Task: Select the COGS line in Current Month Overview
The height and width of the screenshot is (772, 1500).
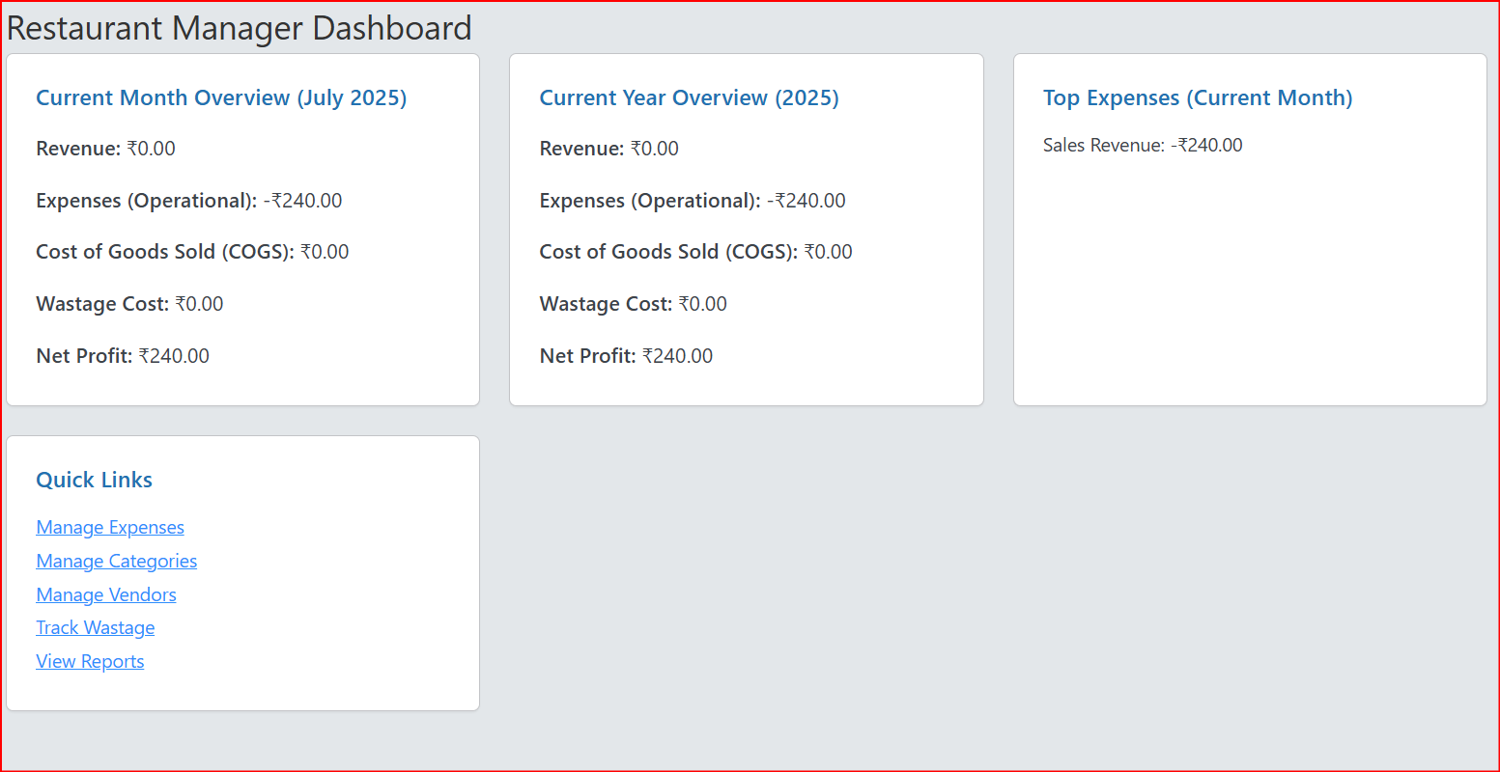Action: pyautogui.click(x=192, y=252)
